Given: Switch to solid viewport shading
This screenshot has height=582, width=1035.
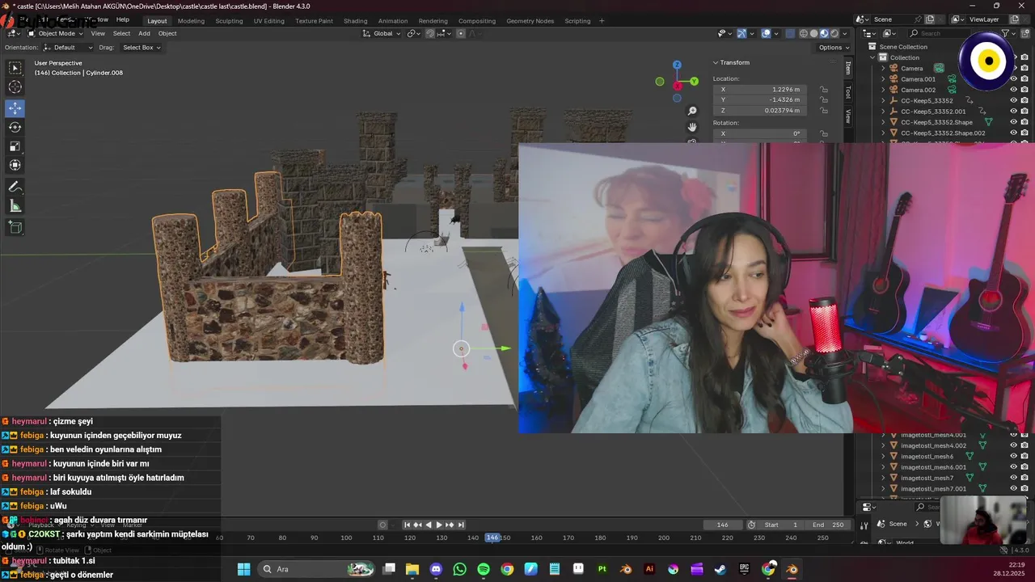Looking at the screenshot, I should [814, 33].
